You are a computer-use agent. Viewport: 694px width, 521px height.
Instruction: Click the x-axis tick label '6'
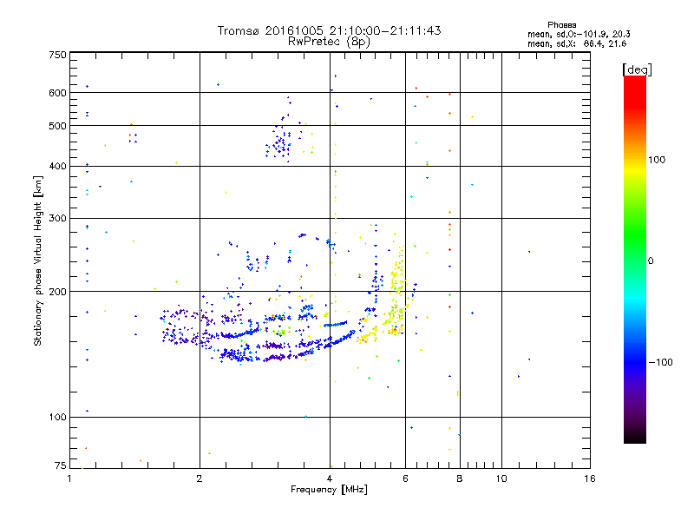(405, 478)
